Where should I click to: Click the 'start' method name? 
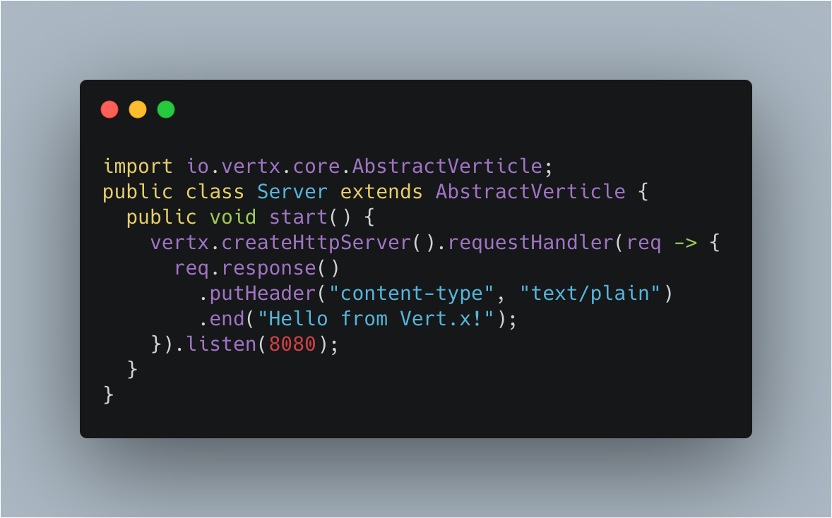click(298, 217)
